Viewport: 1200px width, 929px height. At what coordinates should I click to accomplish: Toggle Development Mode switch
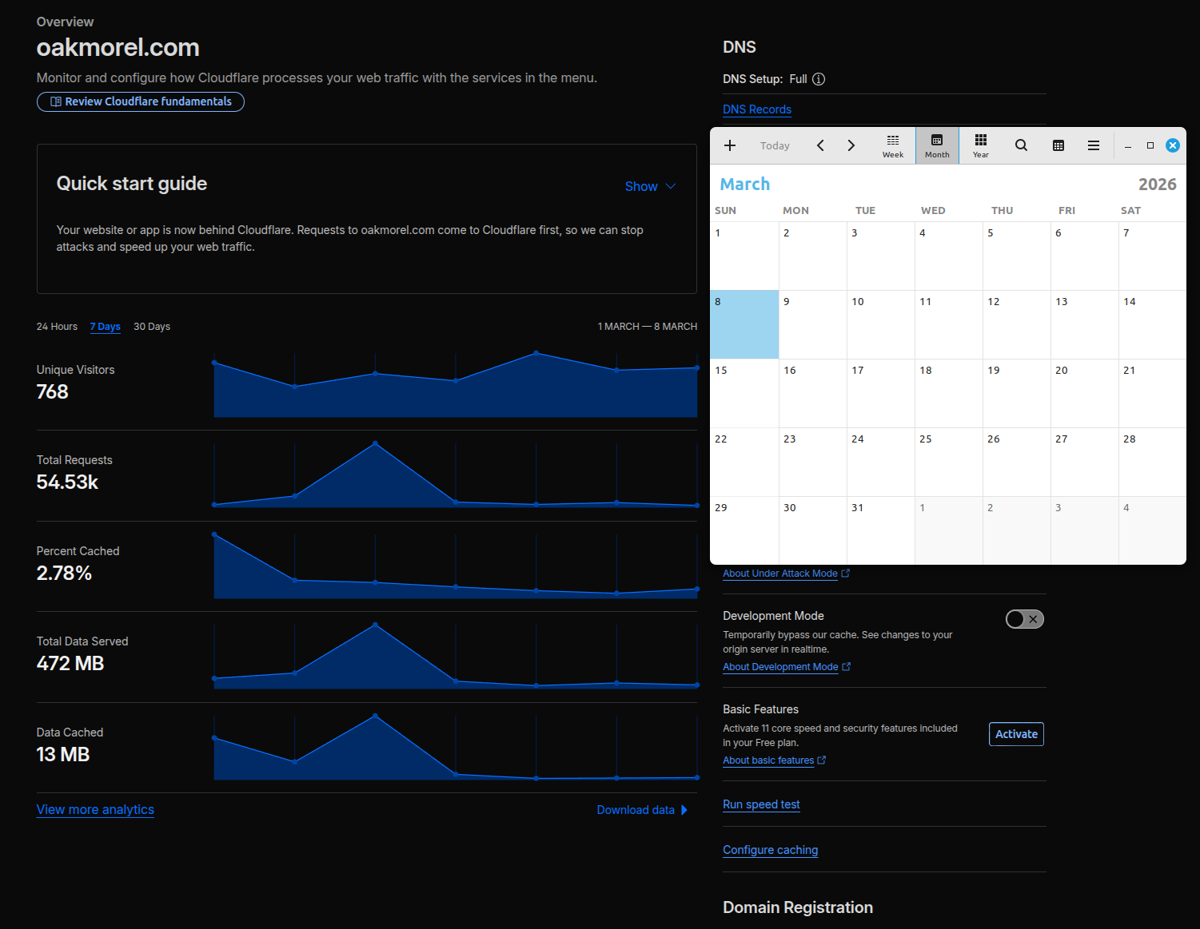(x=1024, y=619)
